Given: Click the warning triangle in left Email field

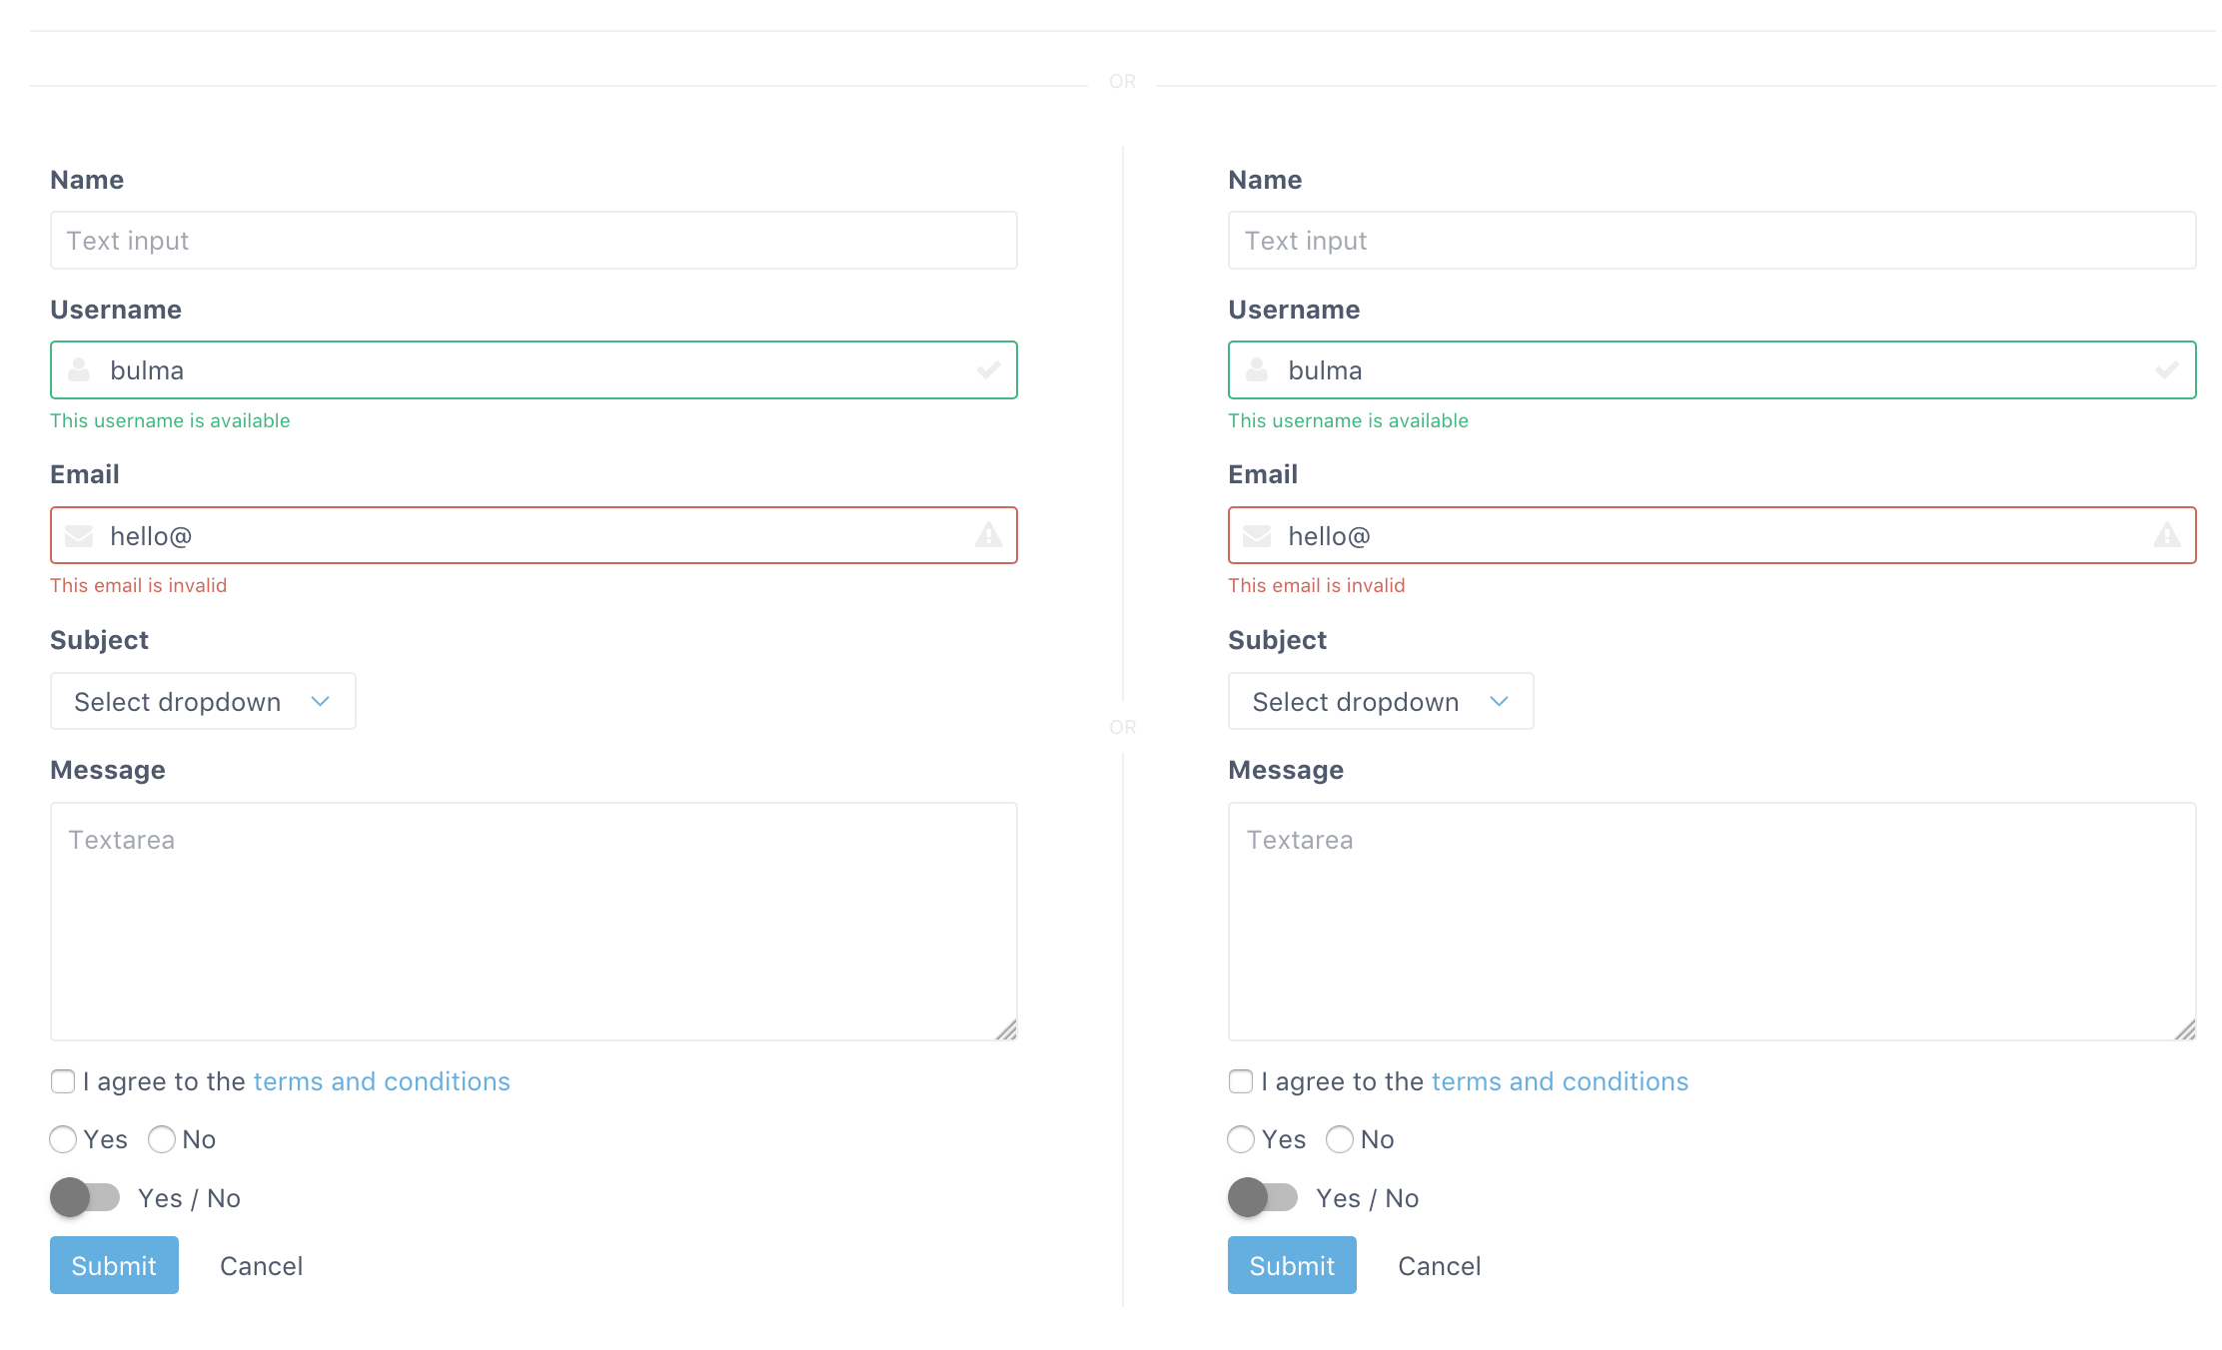Looking at the screenshot, I should coord(988,535).
